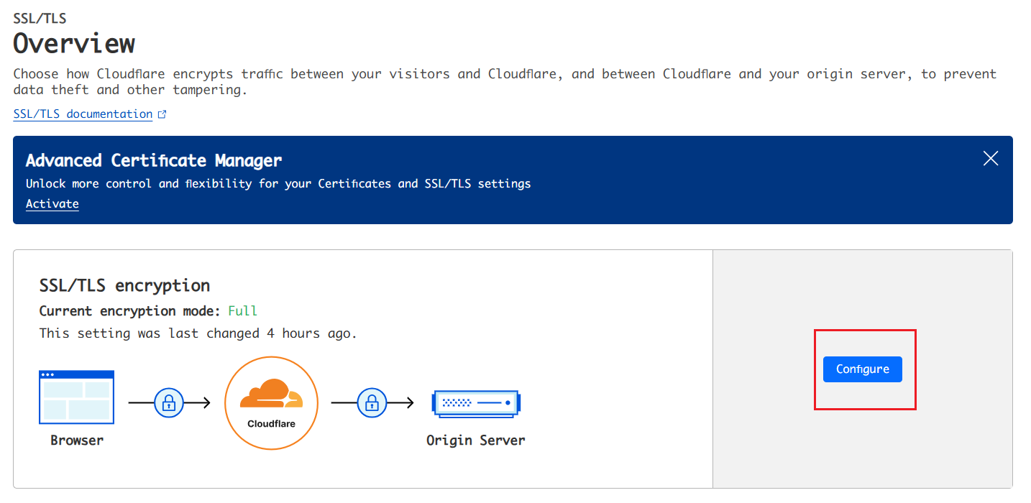1031x503 pixels.
Task: Click the Overview page heading
Action: pos(74,44)
